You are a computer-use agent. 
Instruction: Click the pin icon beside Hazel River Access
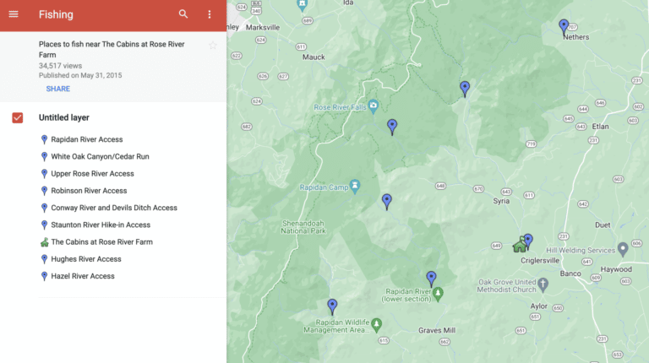click(44, 276)
